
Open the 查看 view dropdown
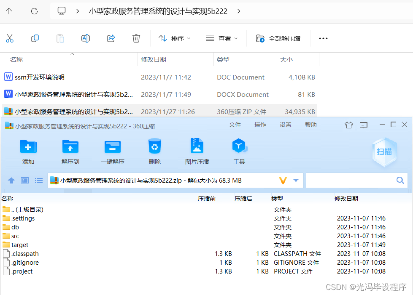pyautogui.click(x=222, y=38)
